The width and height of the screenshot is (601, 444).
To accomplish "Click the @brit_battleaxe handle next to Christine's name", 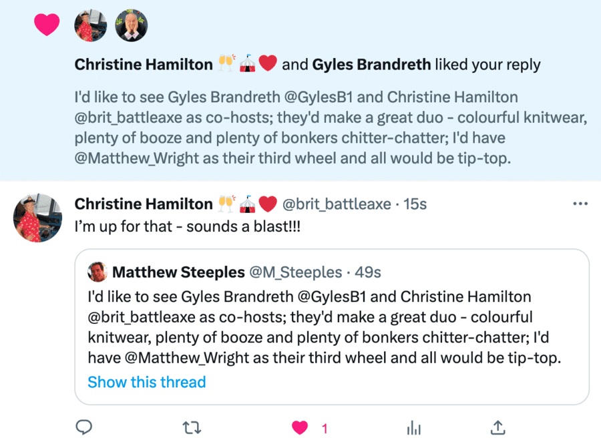I will coord(337,204).
